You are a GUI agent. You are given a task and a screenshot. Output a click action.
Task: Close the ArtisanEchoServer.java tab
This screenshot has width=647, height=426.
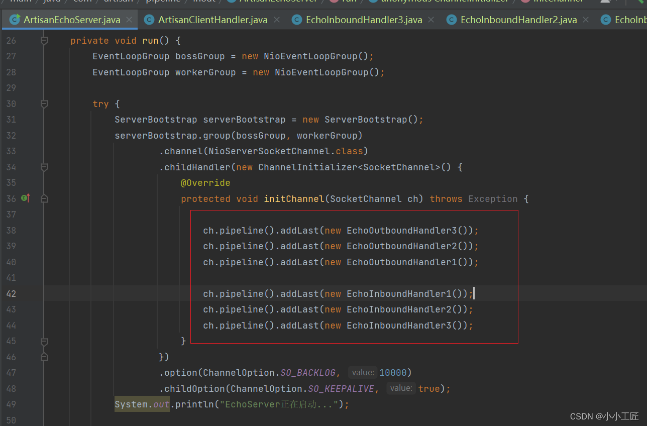pyautogui.click(x=129, y=20)
